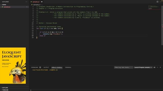
Task: Switch to the TERMINAL tab
Action: coord(68,67)
